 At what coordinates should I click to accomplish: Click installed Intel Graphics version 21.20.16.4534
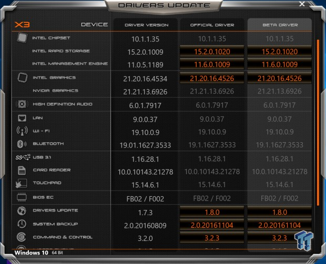tap(145, 79)
